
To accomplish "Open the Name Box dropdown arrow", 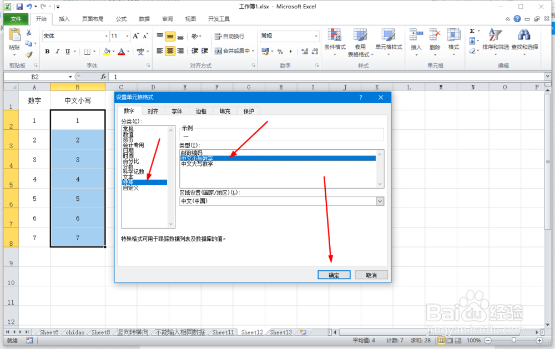I will (70, 77).
